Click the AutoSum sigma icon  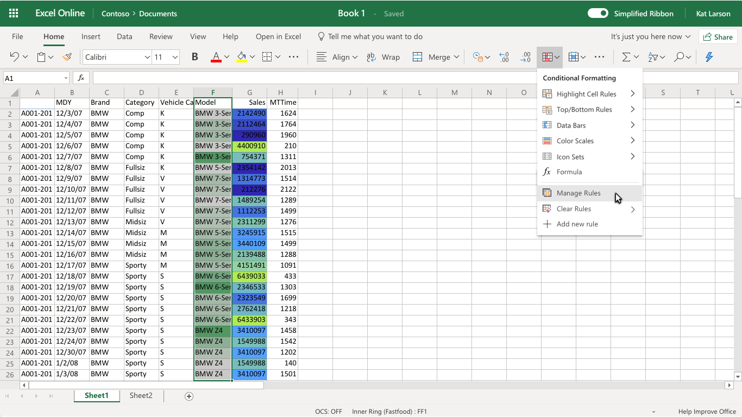(626, 57)
